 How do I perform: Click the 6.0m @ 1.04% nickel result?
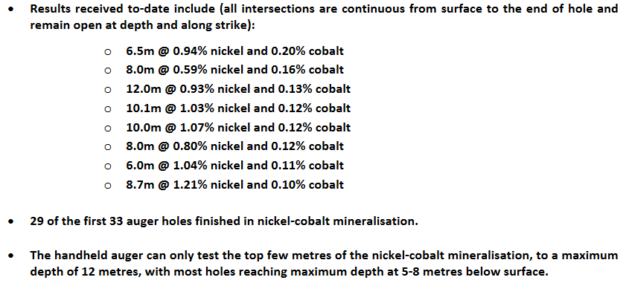click(234, 166)
